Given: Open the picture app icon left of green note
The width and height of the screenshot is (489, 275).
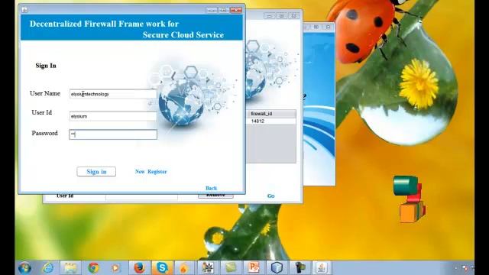Looking at the screenshot, I should (x=208, y=268).
